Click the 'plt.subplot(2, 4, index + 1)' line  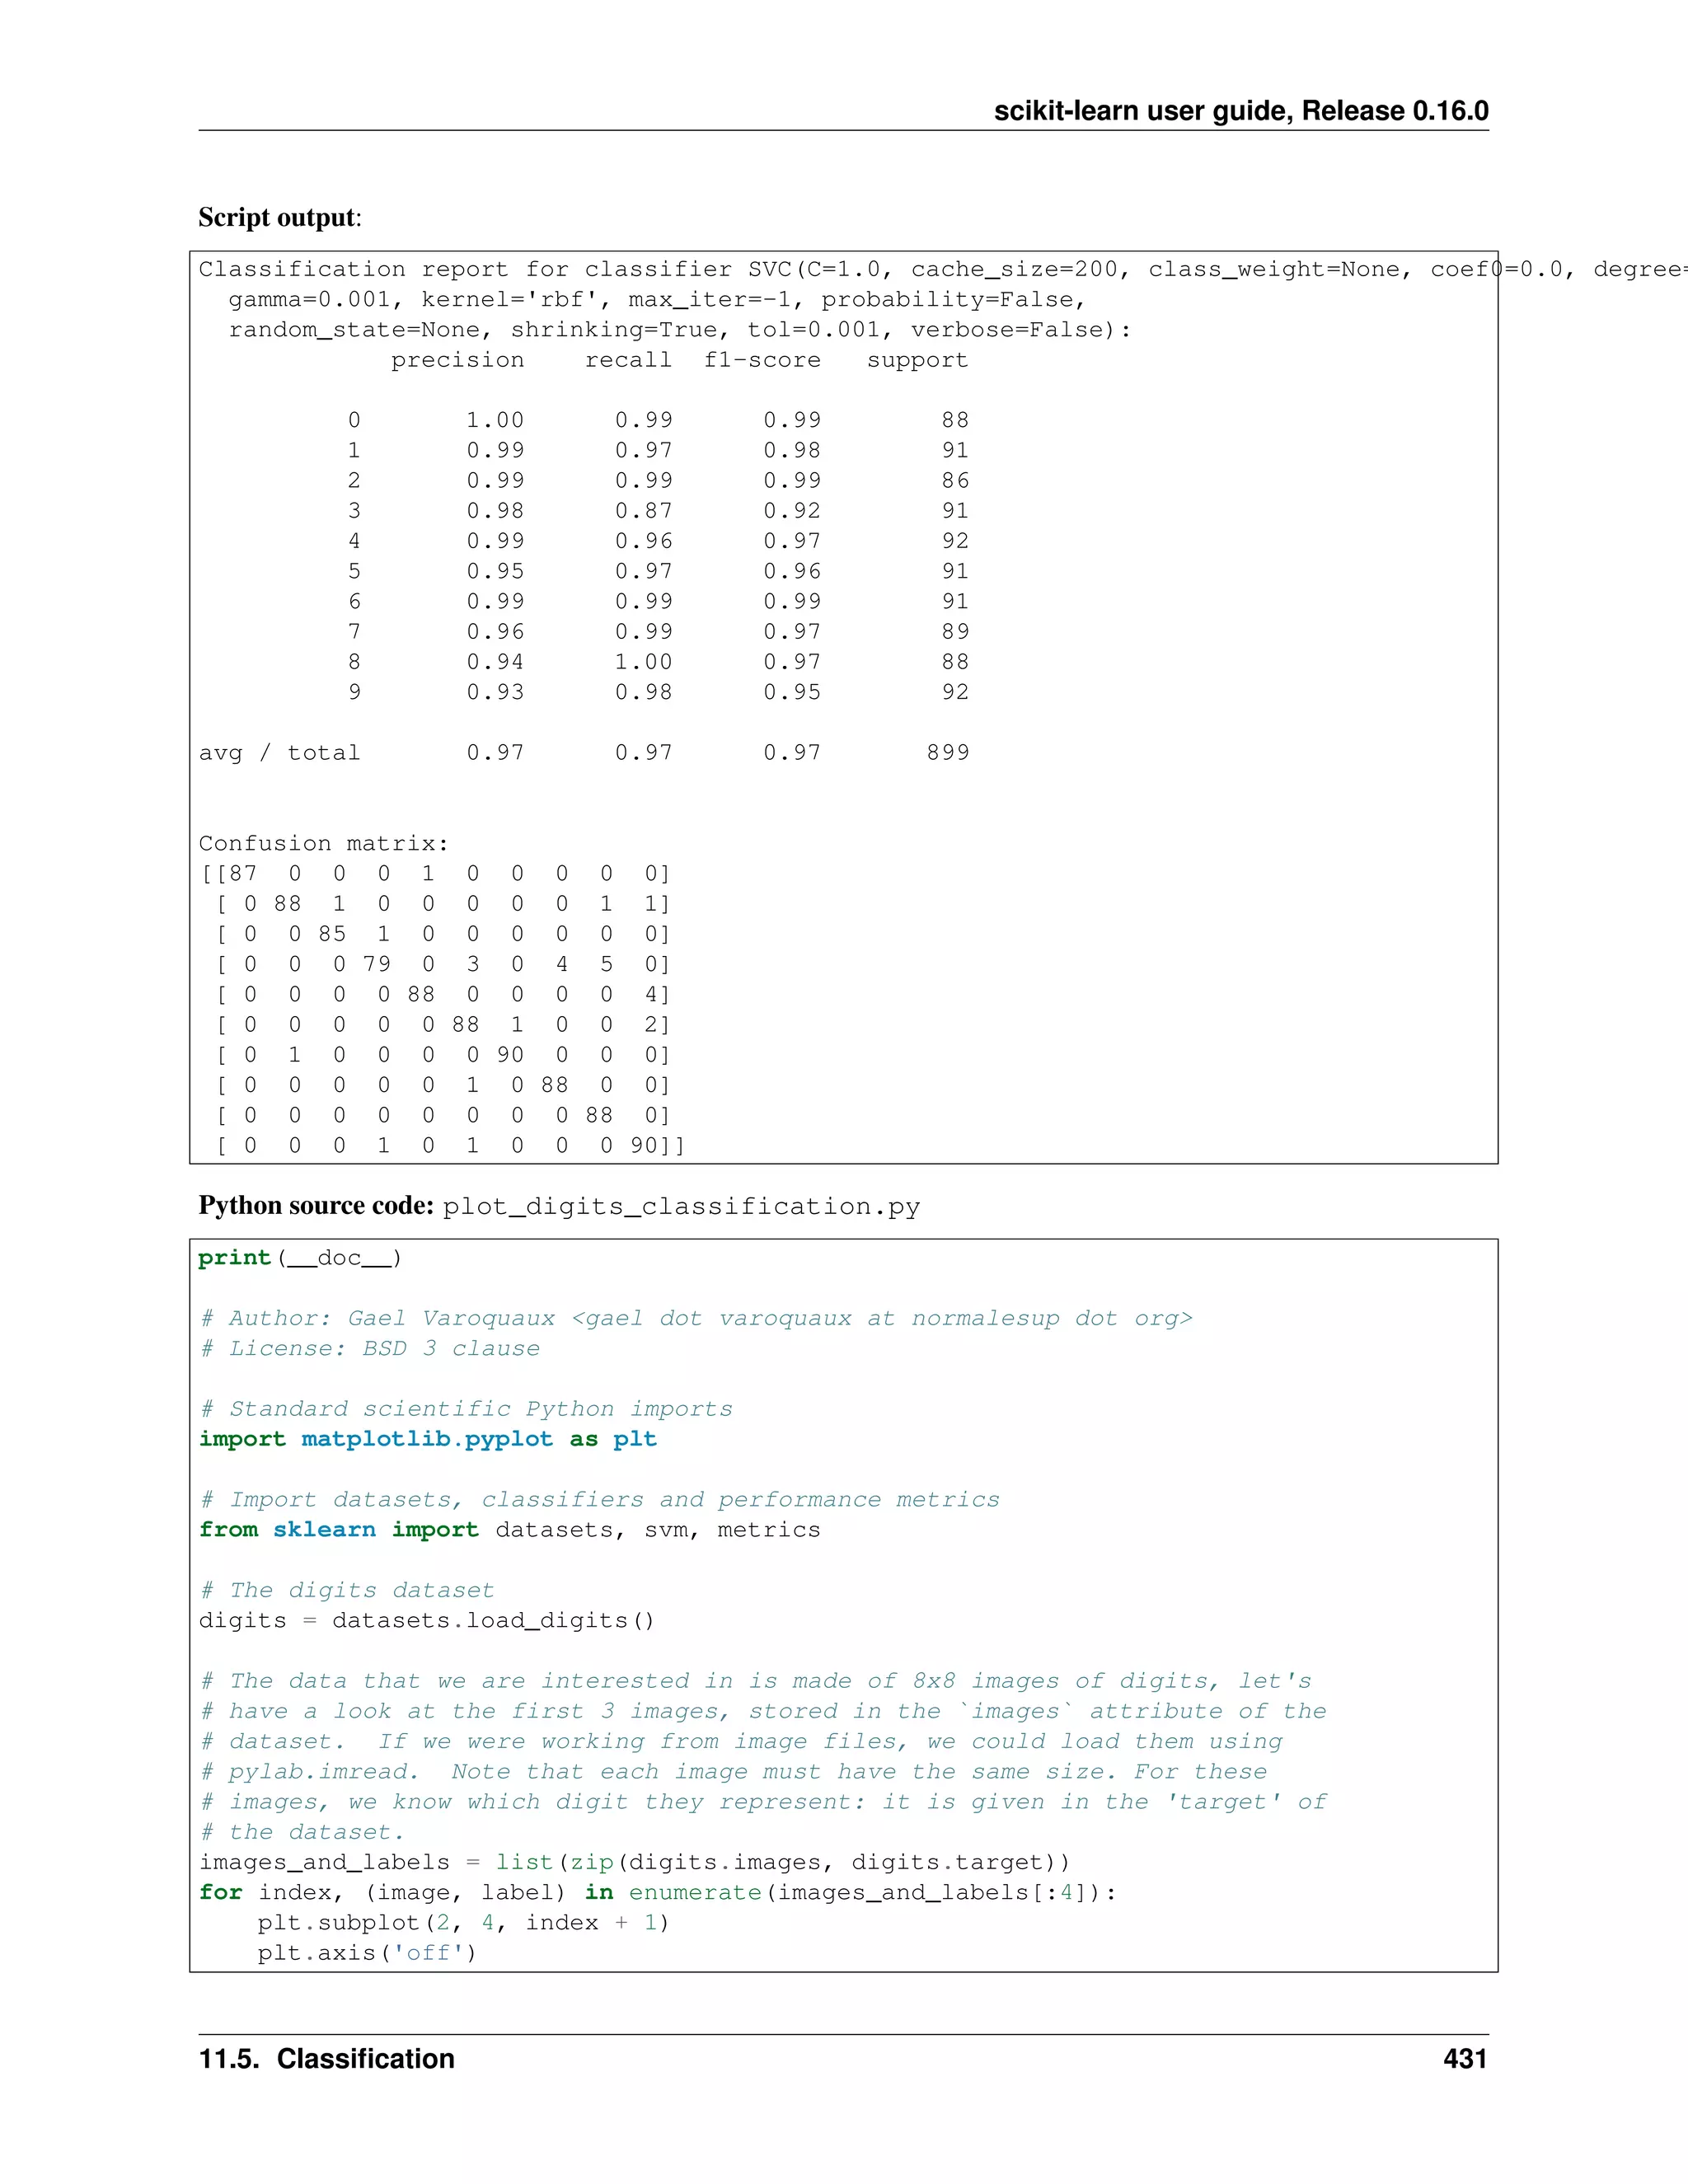[x=463, y=1922]
